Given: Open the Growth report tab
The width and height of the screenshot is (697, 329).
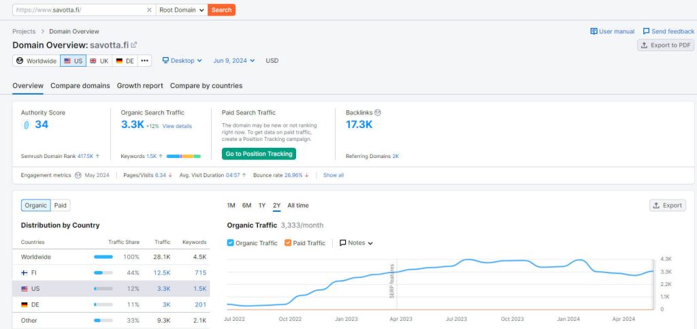Looking at the screenshot, I should [x=140, y=85].
